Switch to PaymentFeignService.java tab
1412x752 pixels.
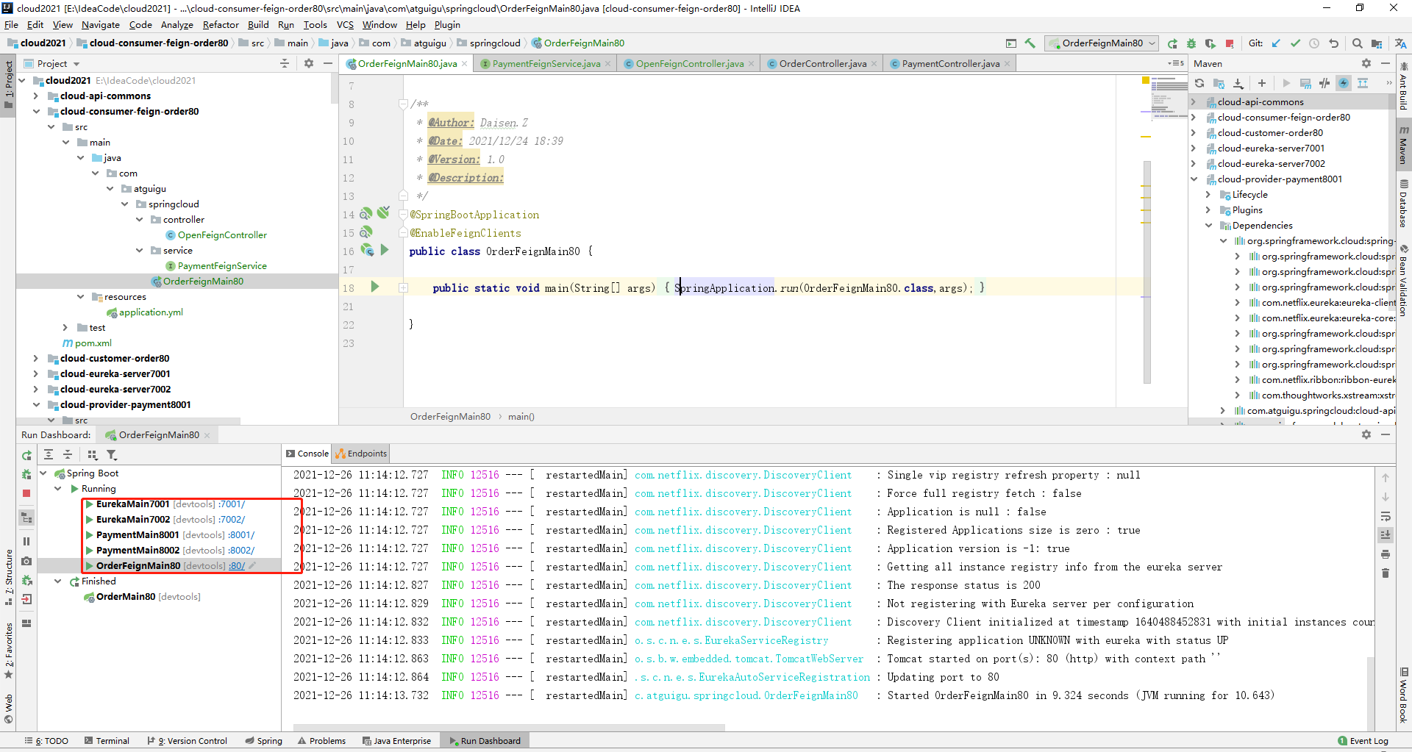point(546,64)
